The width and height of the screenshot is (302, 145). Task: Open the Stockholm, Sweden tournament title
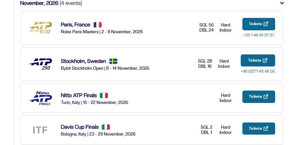coord(83,61)
